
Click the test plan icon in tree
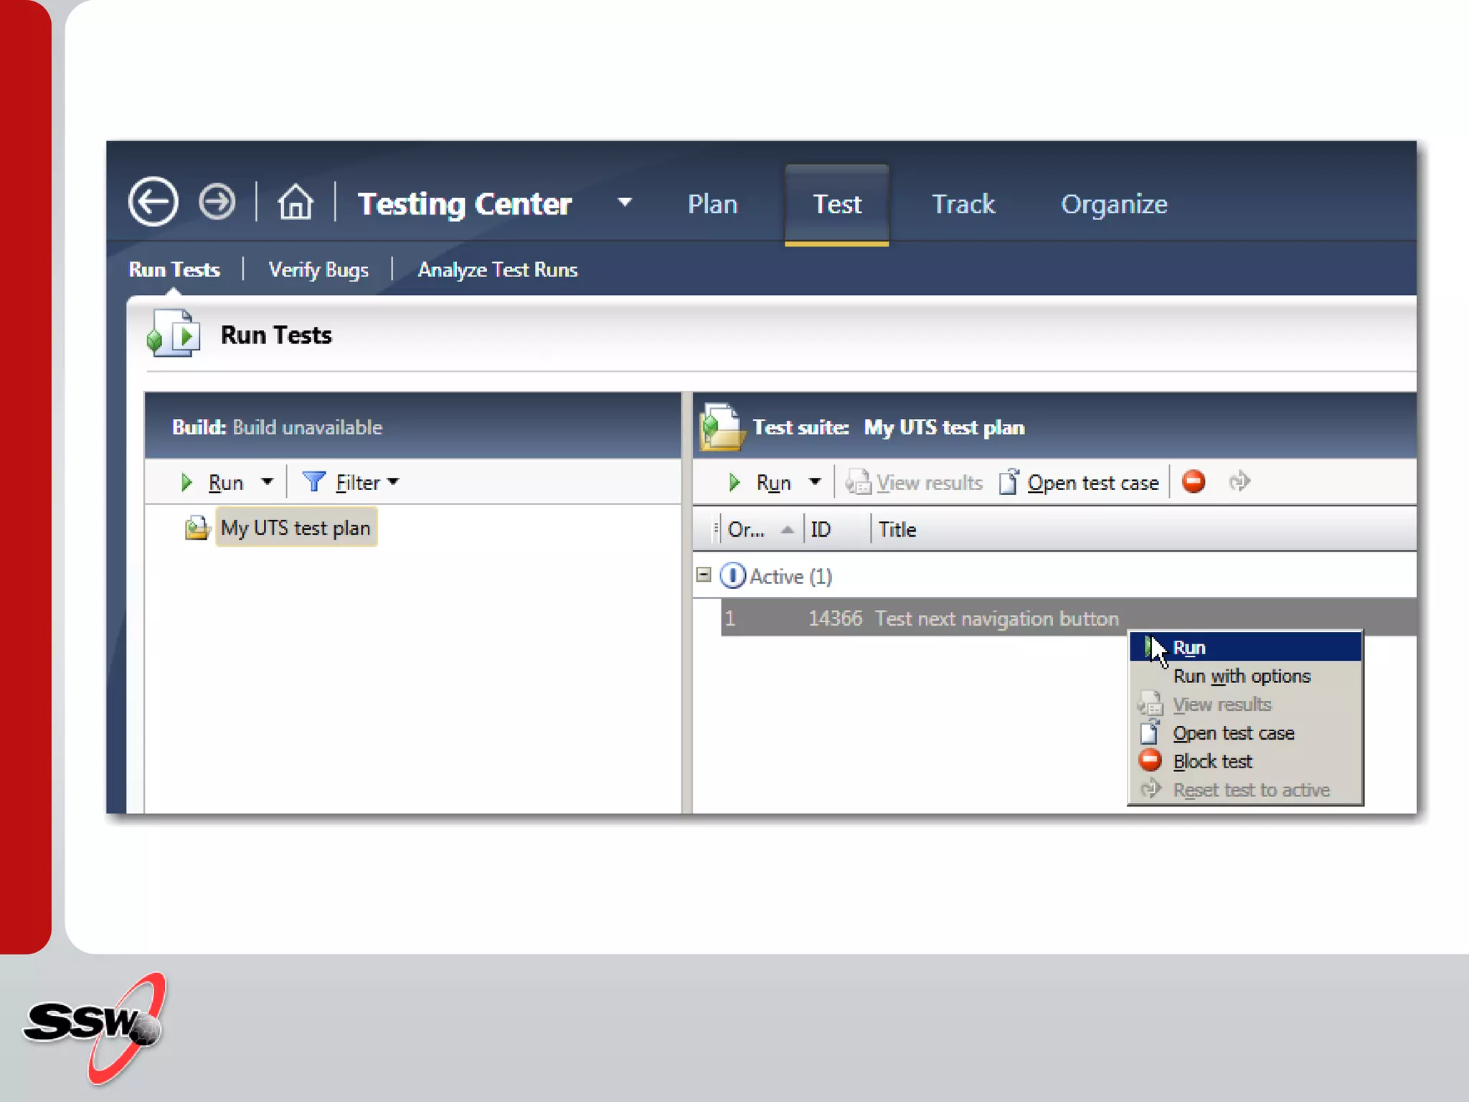[x=197, y=528]
